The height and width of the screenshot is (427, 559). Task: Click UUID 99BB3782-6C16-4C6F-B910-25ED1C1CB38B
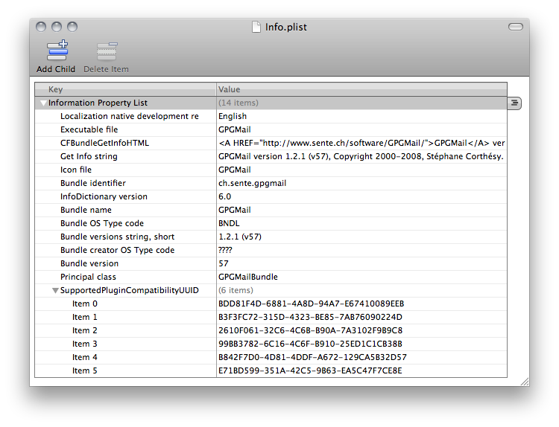[x=310, y=344]
